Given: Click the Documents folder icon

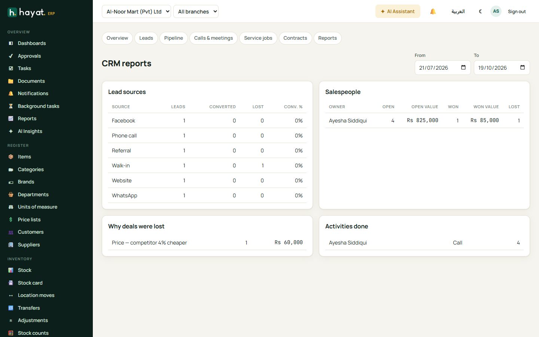Looking at the screenshot, I should point(11,81).
